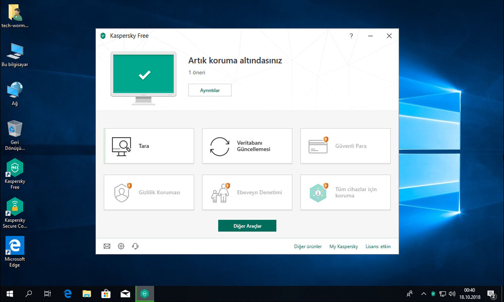
Task: Click the help question mark icon
Action: pos(351,36)
